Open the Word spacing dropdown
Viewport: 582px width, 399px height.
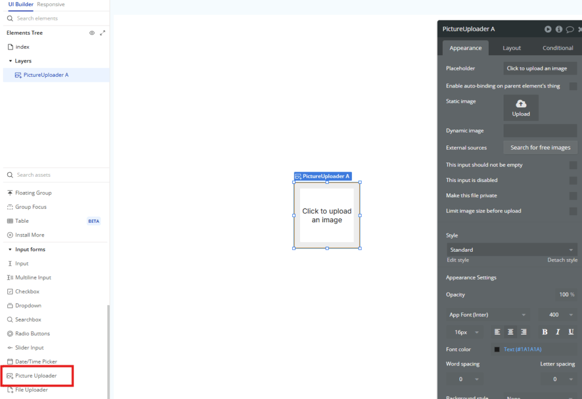[465, 379]
